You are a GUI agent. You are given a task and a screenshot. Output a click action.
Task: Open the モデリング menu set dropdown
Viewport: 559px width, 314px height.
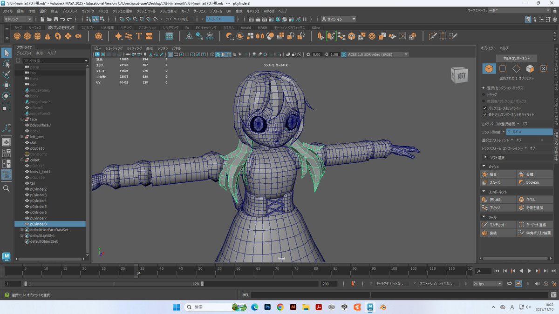[x=18, y=19]
